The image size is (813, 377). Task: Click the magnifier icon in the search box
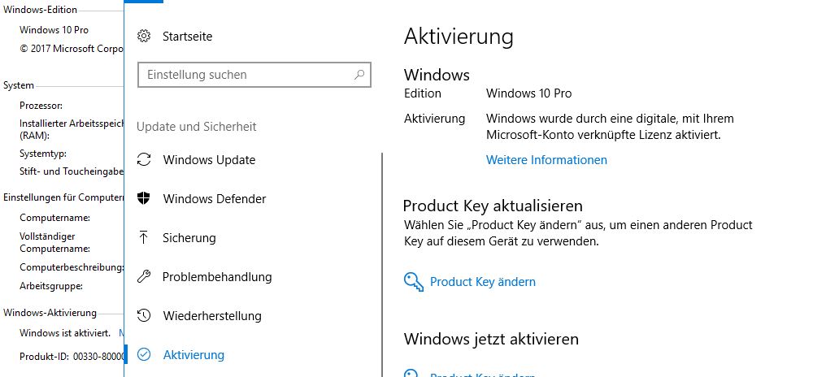359,75
